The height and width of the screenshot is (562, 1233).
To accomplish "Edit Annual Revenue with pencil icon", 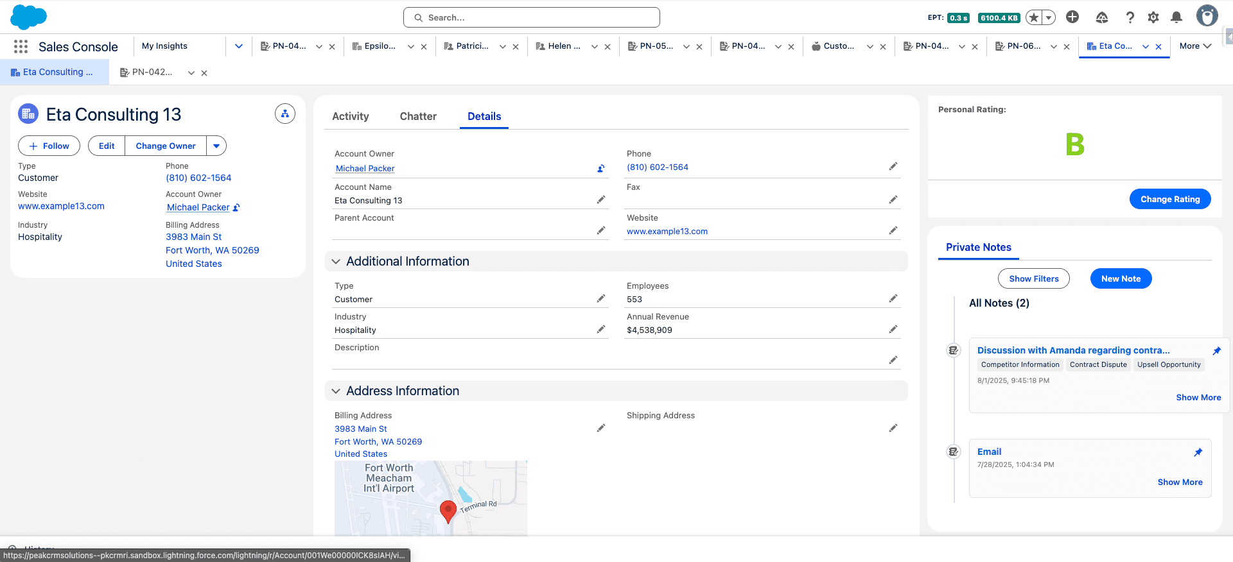I will coord(893,329).
